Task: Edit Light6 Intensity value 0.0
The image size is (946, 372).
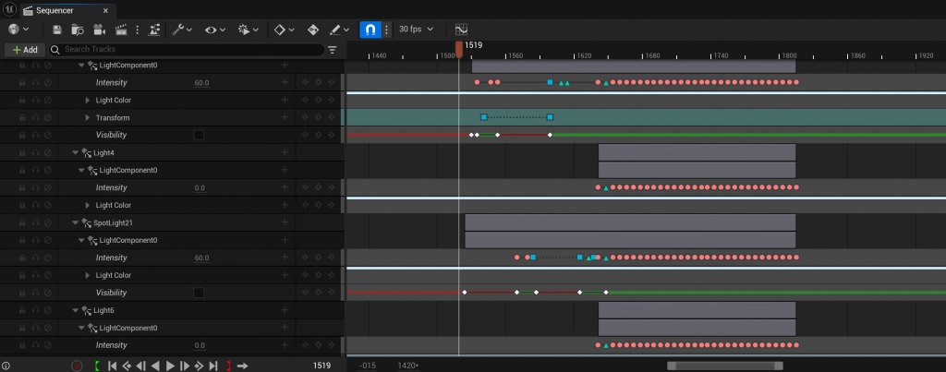Action: click(200, 345)
